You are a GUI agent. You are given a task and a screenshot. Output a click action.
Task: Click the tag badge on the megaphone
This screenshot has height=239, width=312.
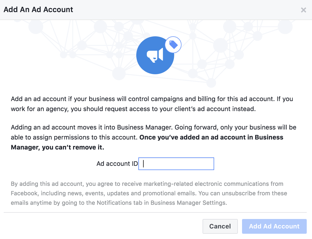click(x=173, y=44)
